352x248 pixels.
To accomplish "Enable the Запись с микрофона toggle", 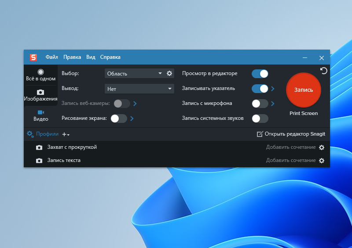I will (x=260, y=104).
